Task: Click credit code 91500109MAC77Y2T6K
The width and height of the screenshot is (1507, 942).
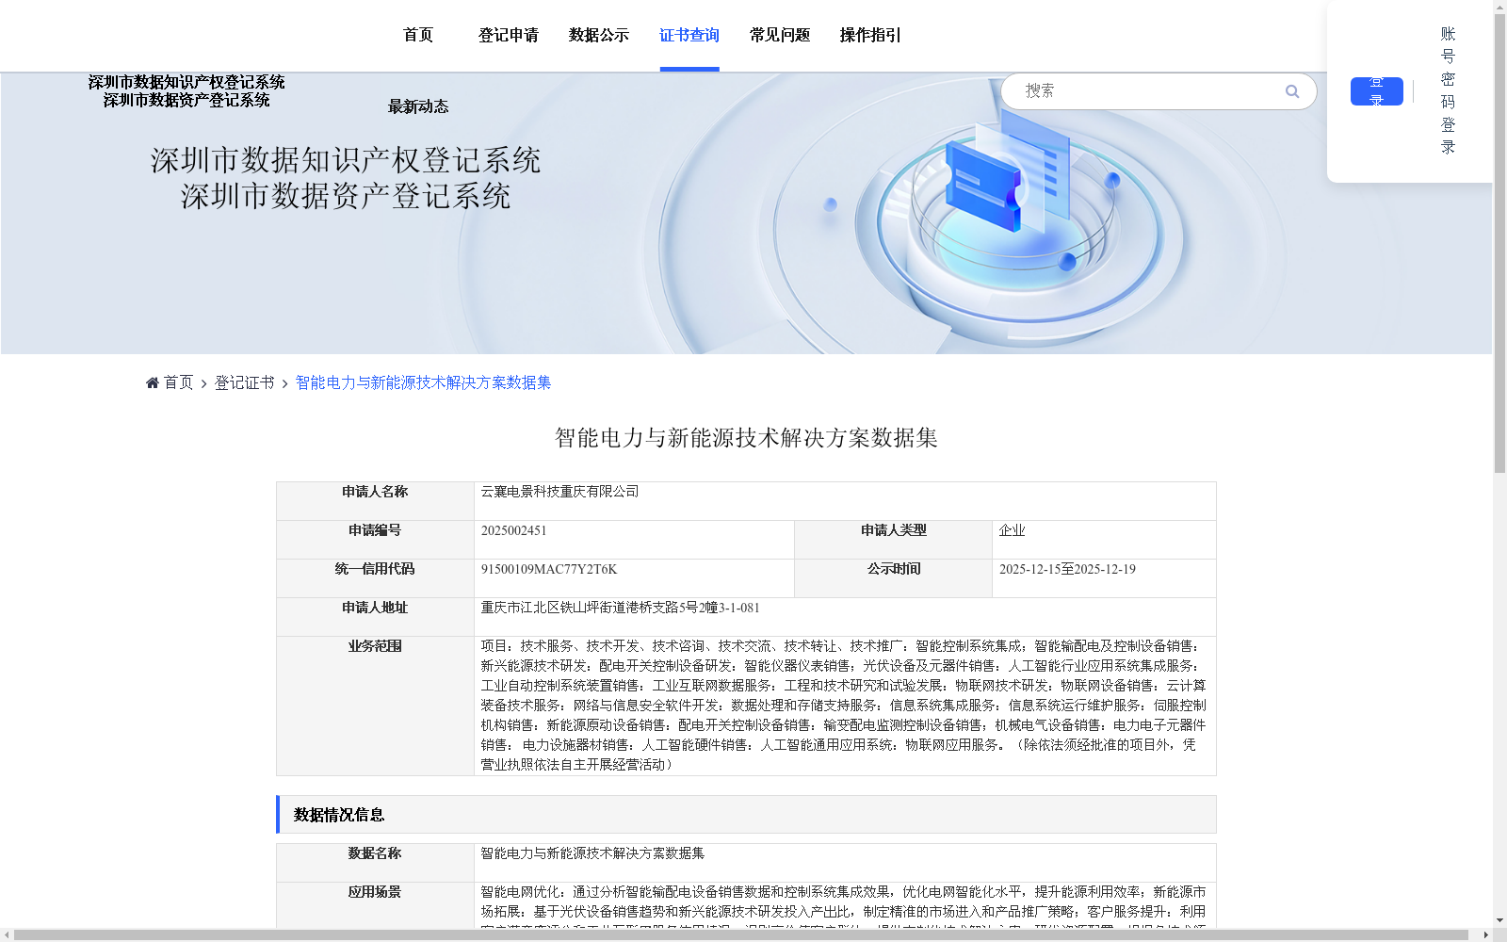Action: click(549, 569)
